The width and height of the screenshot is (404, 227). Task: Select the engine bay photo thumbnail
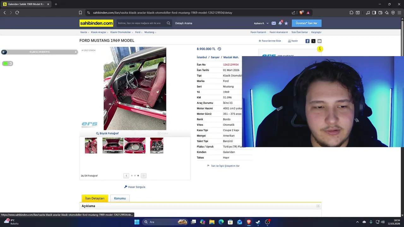157,146
